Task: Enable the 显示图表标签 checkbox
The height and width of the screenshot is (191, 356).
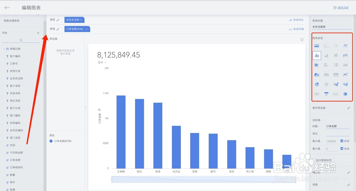Action: click(x=314, y=160)
